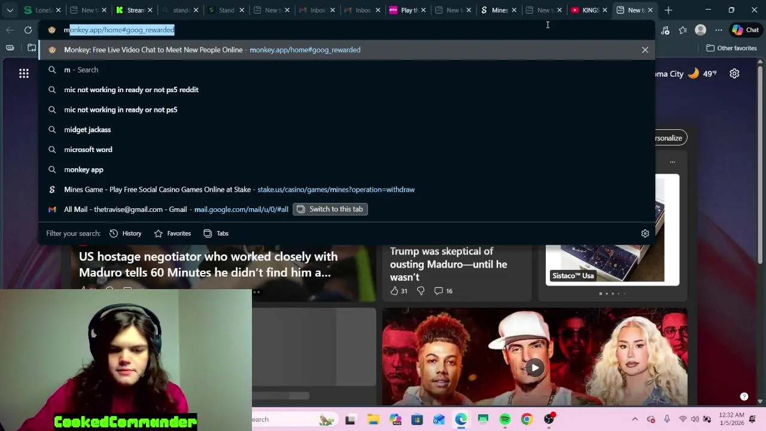Open a new browser tab
The image size is (766, 431).
668,10
